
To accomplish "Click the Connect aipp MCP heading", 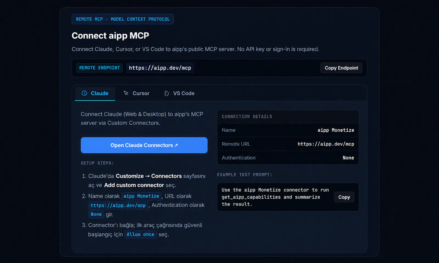I will 110,35.
